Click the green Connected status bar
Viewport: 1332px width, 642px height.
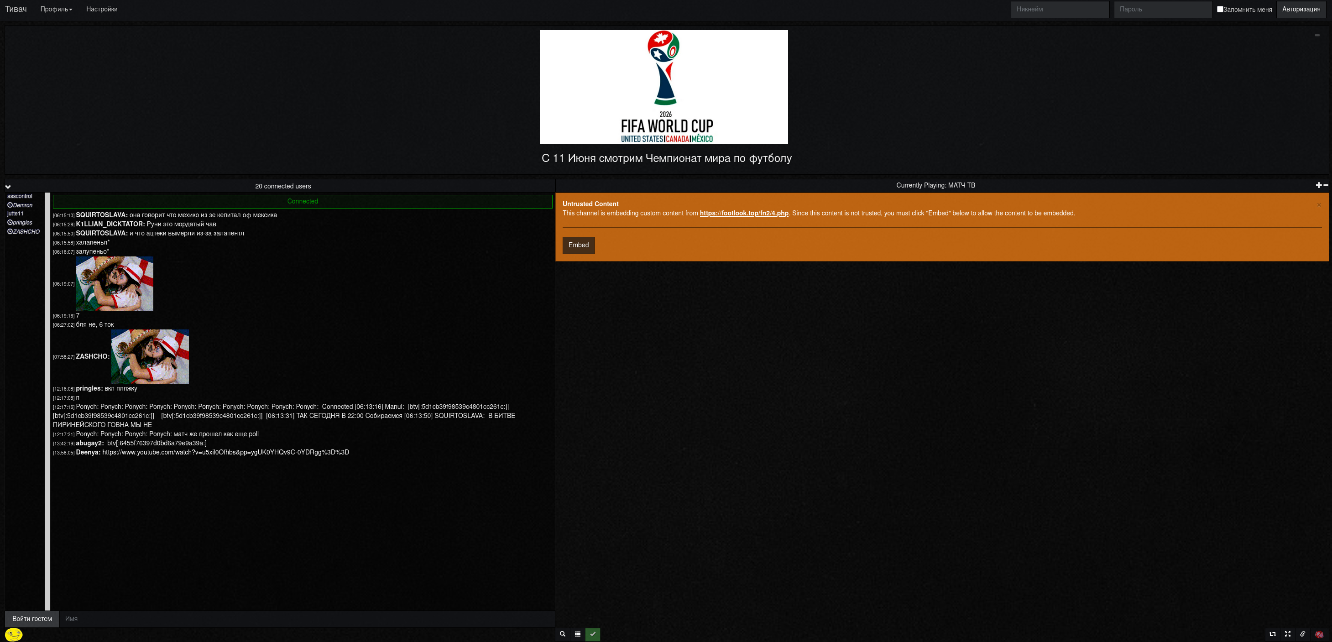coord(303,201)
